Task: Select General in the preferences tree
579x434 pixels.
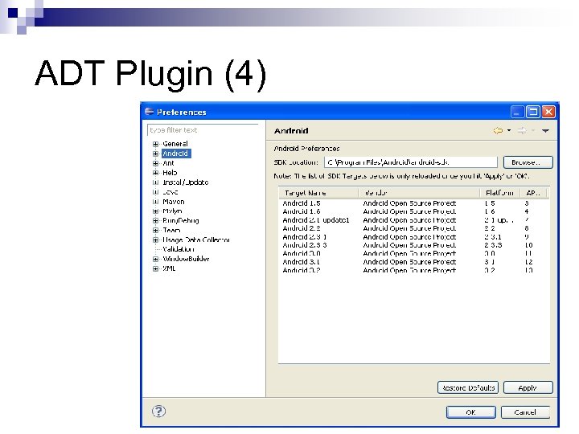Action: click(x=175, y=144)
